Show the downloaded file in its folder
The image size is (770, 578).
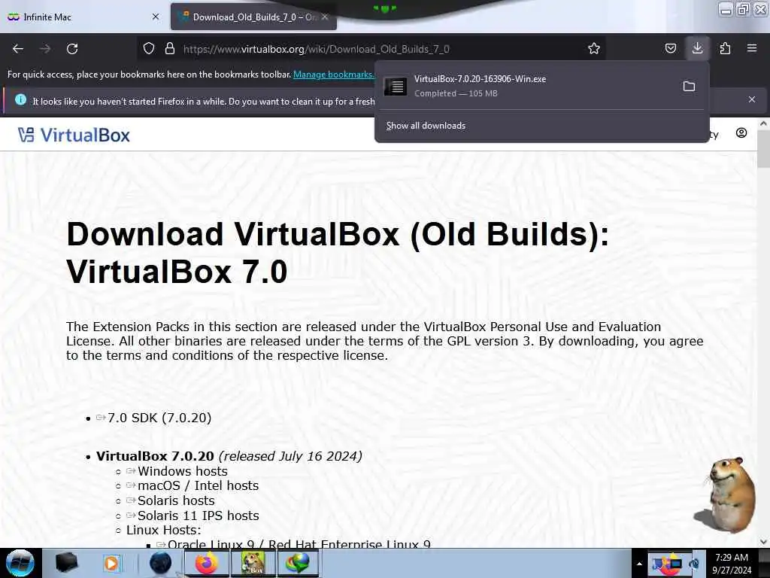tap(689, 87)
